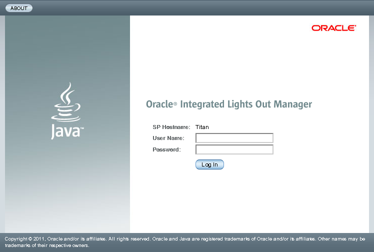This screenshot has height=252, width=374.
Task: Click the Copyright 2011 footer text
Action: point(185,242)
